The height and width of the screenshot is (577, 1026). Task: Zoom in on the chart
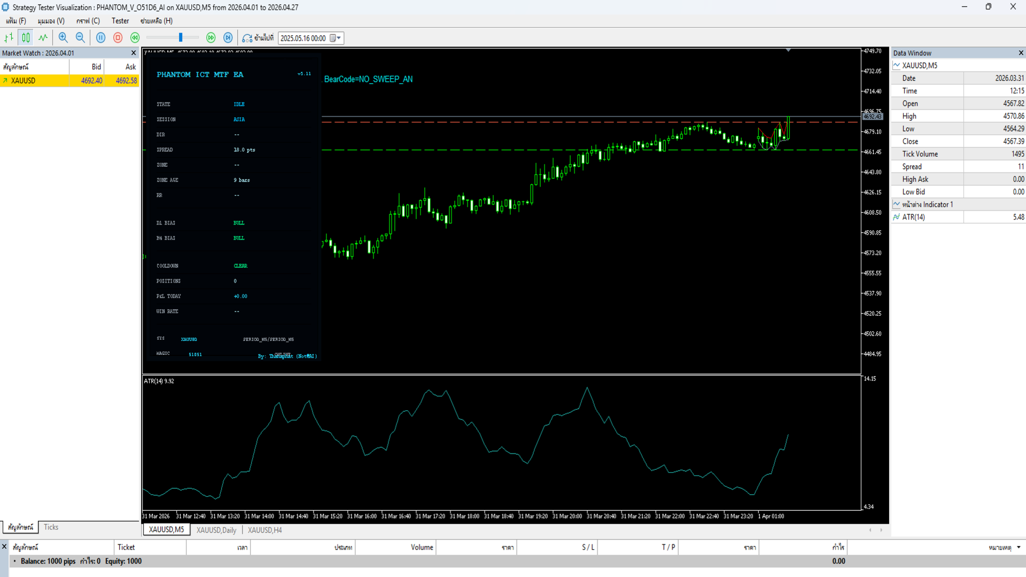[63, 38]
